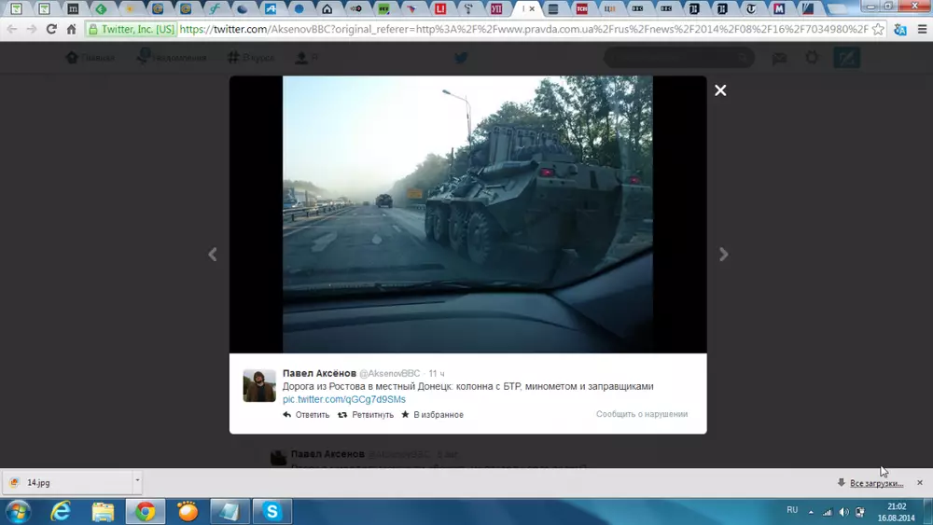This screenshot has width=933, height=525.
Task: Show all downloads via Все загрузки
Action: click(876, 483)
